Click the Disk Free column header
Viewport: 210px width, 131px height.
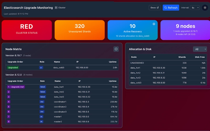pyautogui.click(x=200, y=57)
